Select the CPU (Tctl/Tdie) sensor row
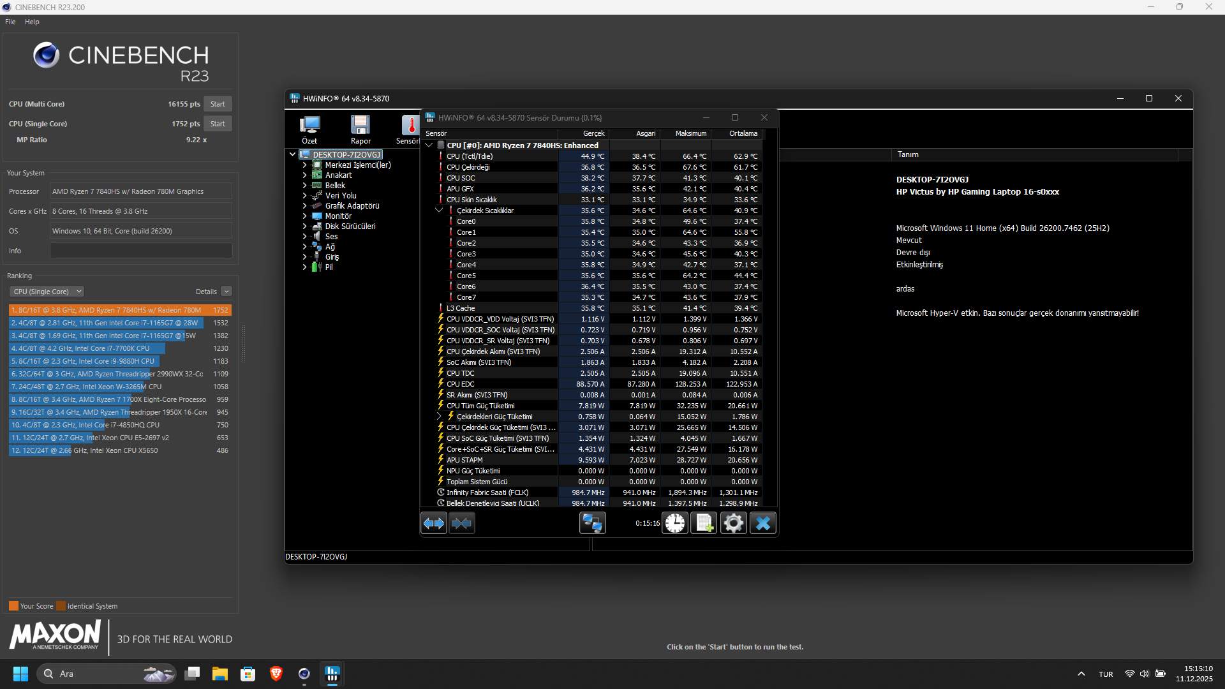 coord(593,156)
